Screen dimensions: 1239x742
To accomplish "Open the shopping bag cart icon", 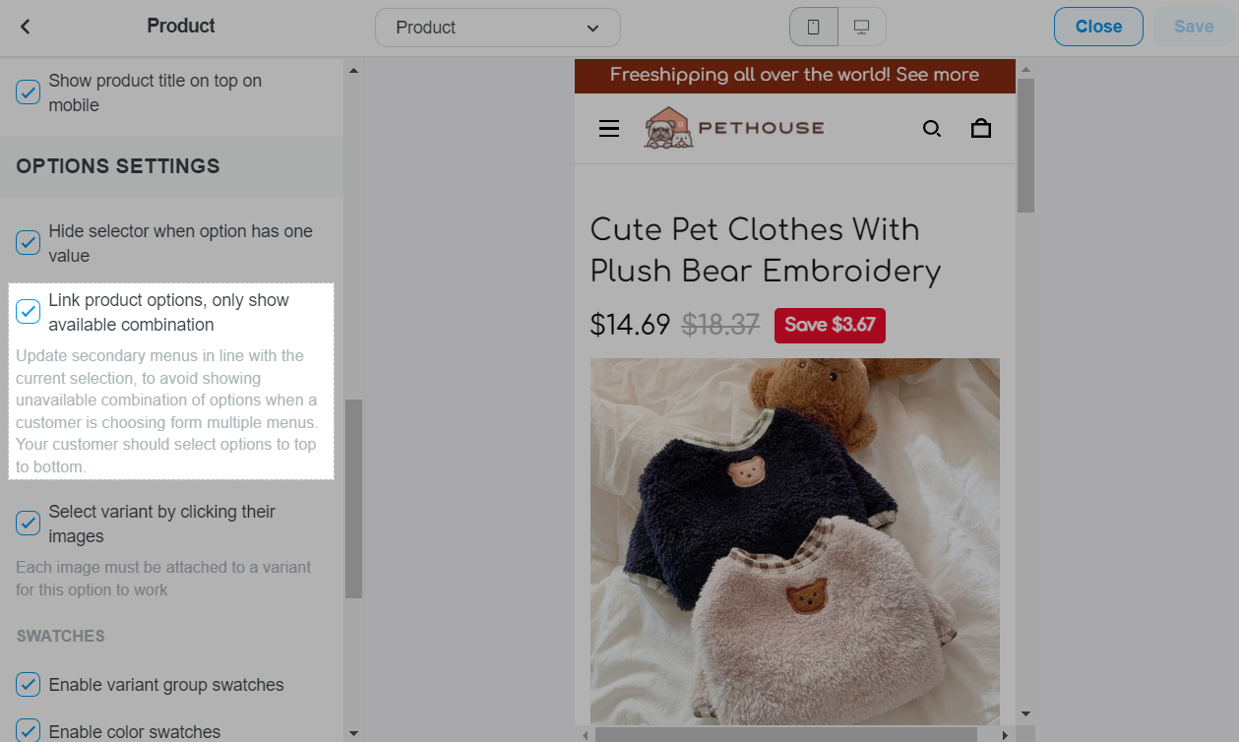I will [981, 128].
